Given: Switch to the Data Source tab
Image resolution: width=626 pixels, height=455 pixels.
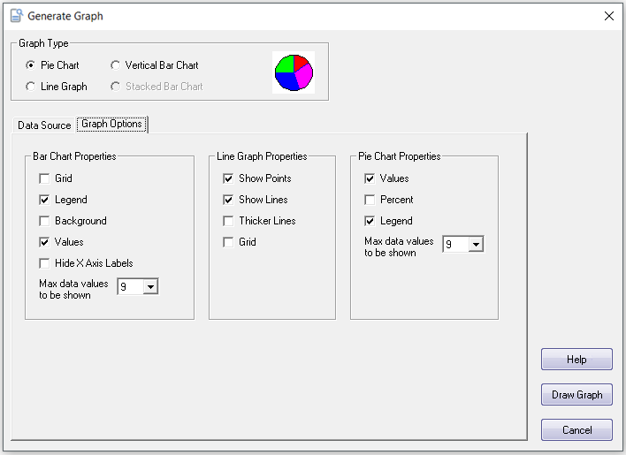Looking at the screenshot, I should pyautogui.click(x=44, y=125).
